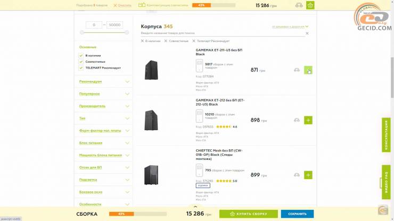Remove the 'В наличии' filter tag
Screen dimensions: 394x221
pos(142,41)
